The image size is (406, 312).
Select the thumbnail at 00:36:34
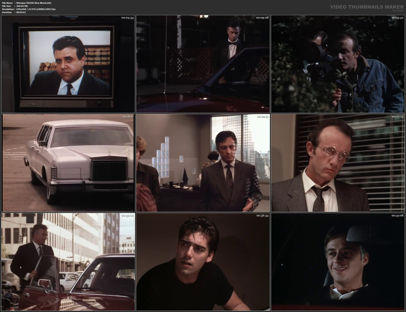tap(203, 262)
